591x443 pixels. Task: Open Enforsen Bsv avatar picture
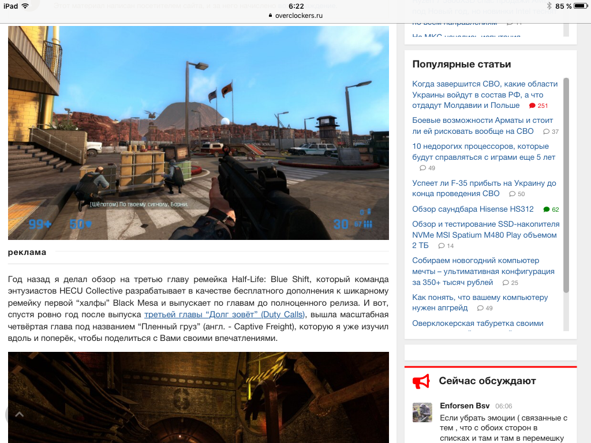(x=422, y=412)
